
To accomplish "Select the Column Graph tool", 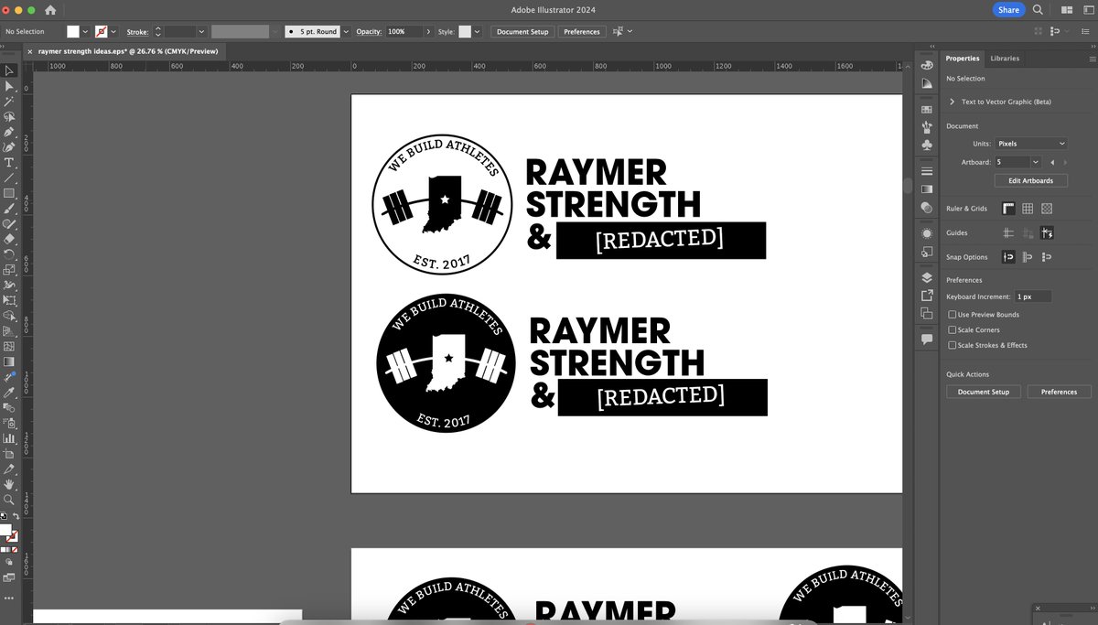I will click(x=9, y=438).
